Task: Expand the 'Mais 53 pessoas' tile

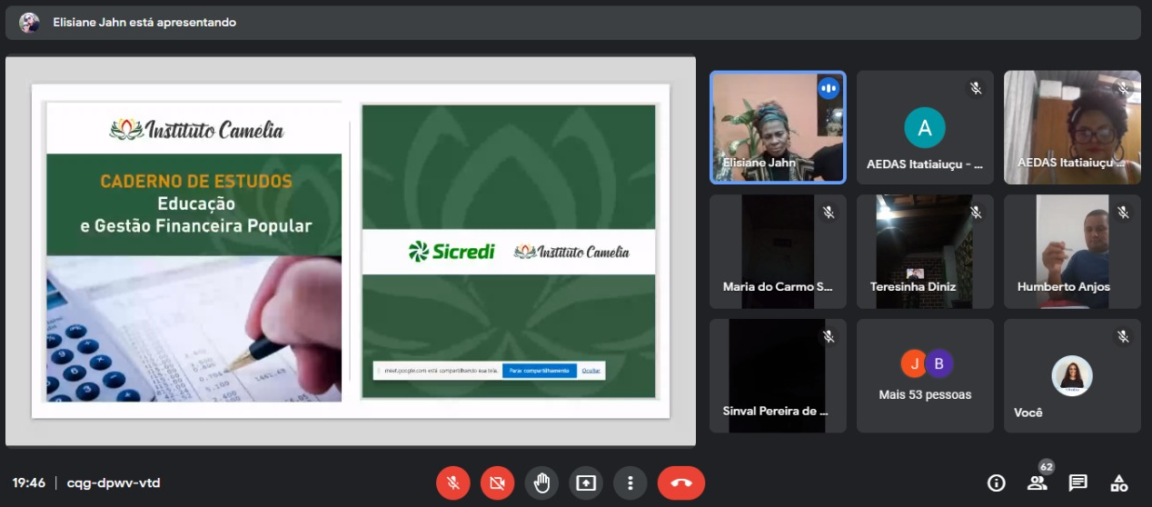Action: pyautogui.click(x=925, y=375)
